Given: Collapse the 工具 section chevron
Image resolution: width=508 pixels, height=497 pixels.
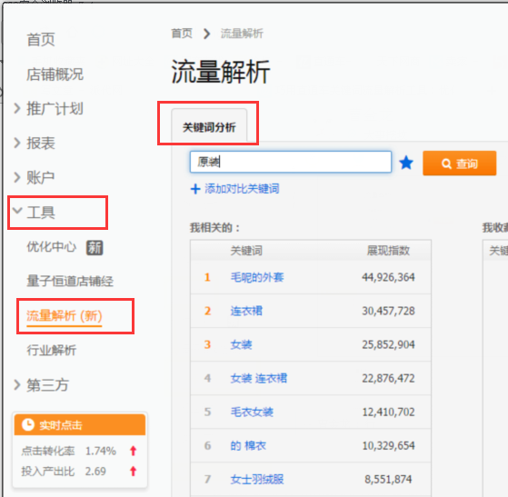Looking at the screenshot, I should tap(17, 211).
